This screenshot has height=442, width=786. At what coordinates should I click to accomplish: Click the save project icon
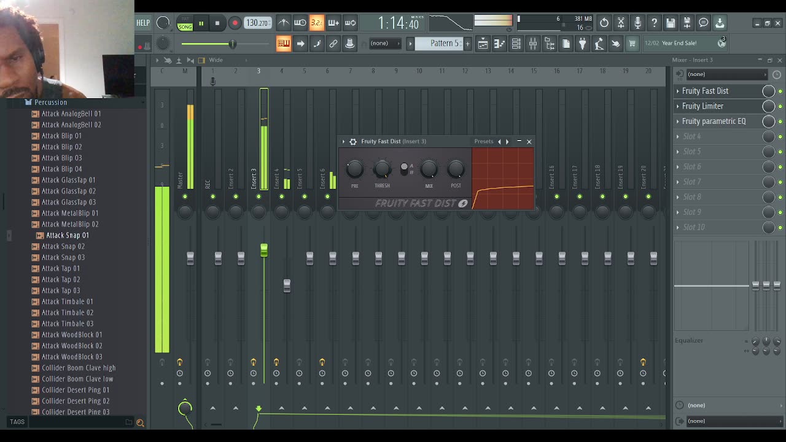pyautogui.click(x=671, y=23)
